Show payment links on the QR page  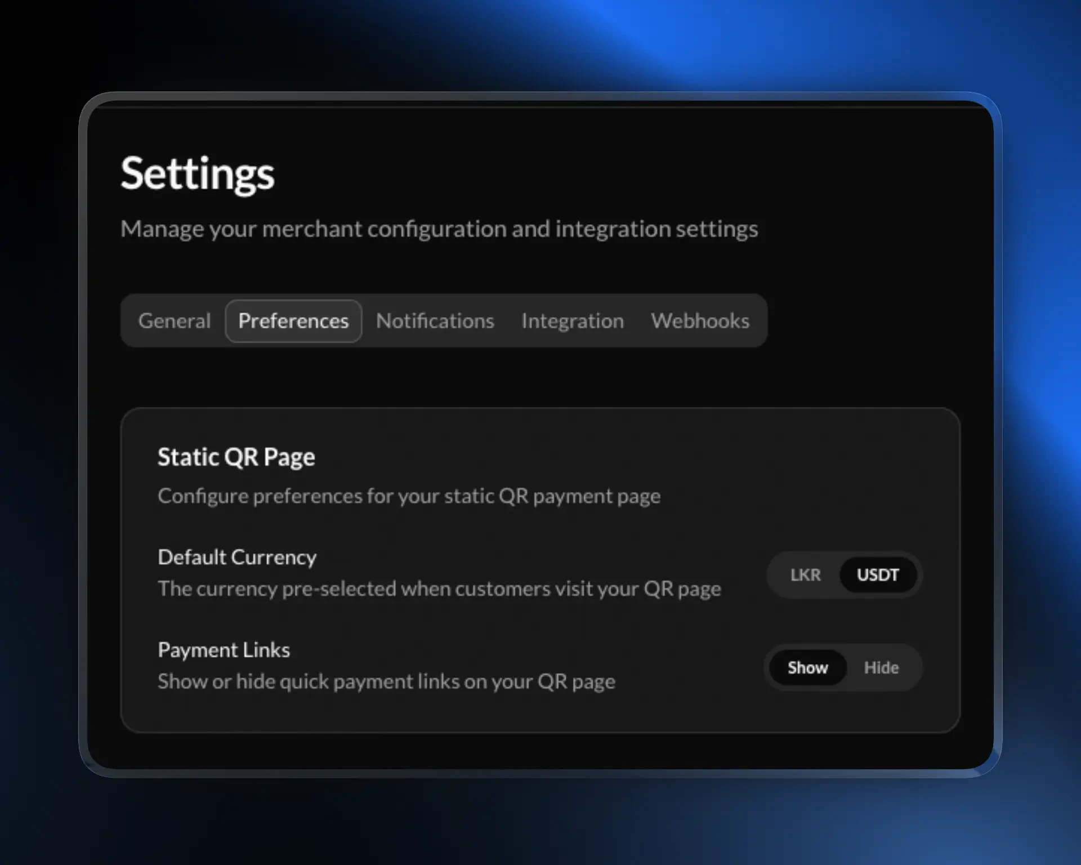[x=807, y=667]
